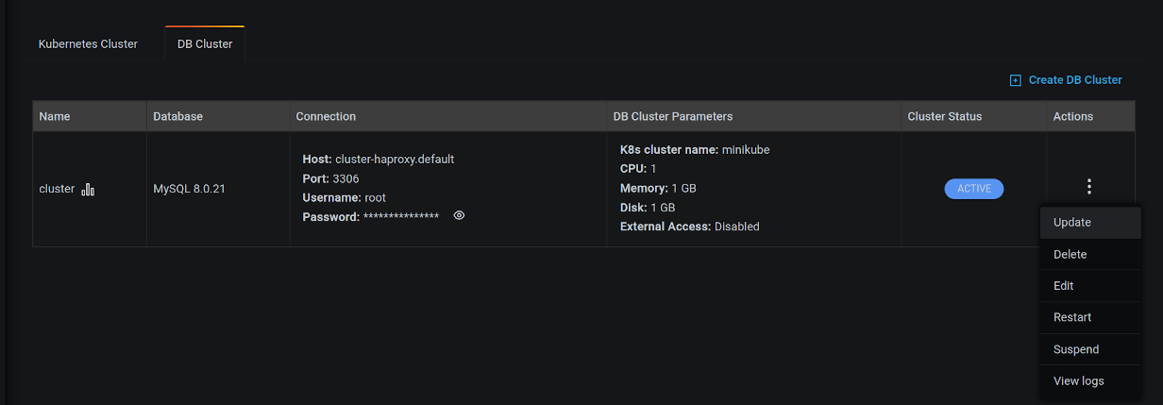Click the Actions column header
1163x405 pixels.
(1072, 116)
